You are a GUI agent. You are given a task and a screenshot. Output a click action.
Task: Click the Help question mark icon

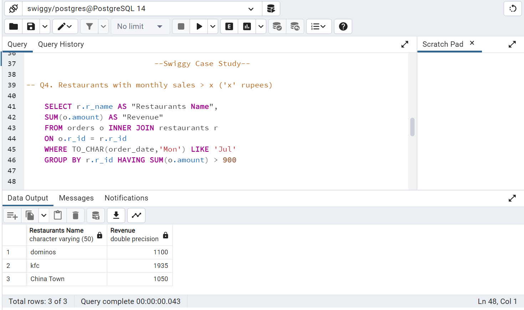coord(343,26)
